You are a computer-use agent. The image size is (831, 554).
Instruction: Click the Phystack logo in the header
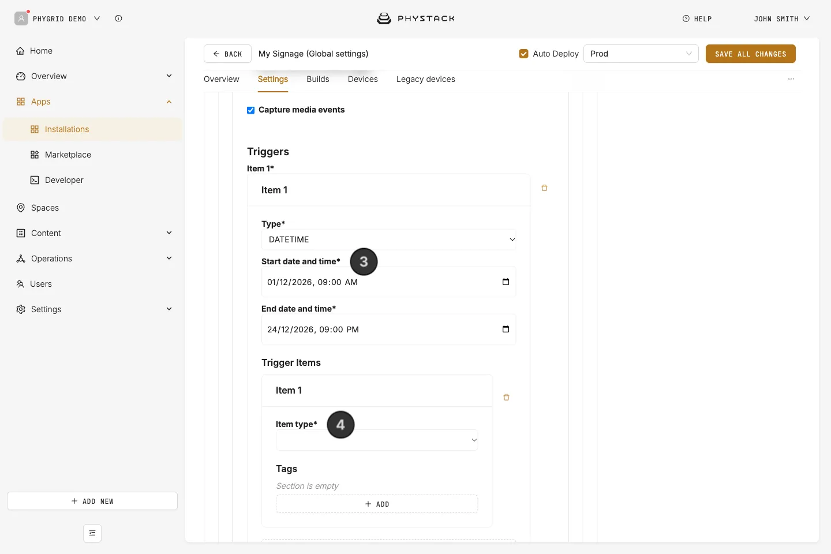[415, 18]
